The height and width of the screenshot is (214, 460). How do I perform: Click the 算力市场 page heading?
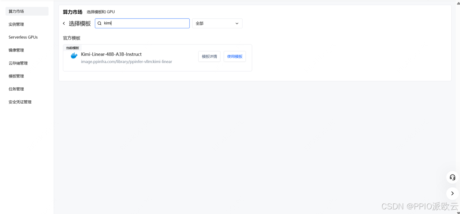click(73, 12)
